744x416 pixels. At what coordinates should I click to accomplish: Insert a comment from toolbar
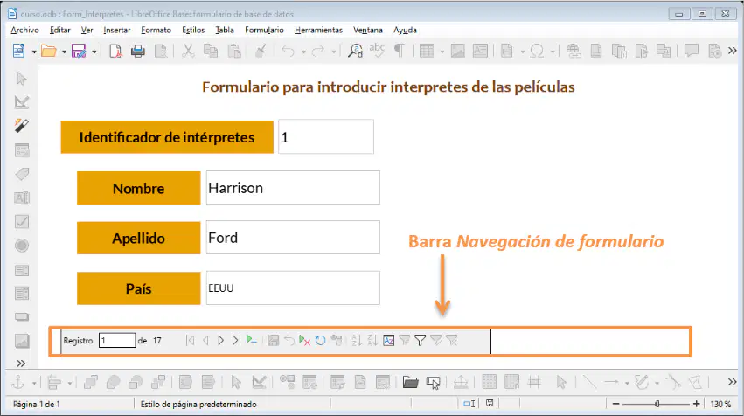(x=692, y=51)
